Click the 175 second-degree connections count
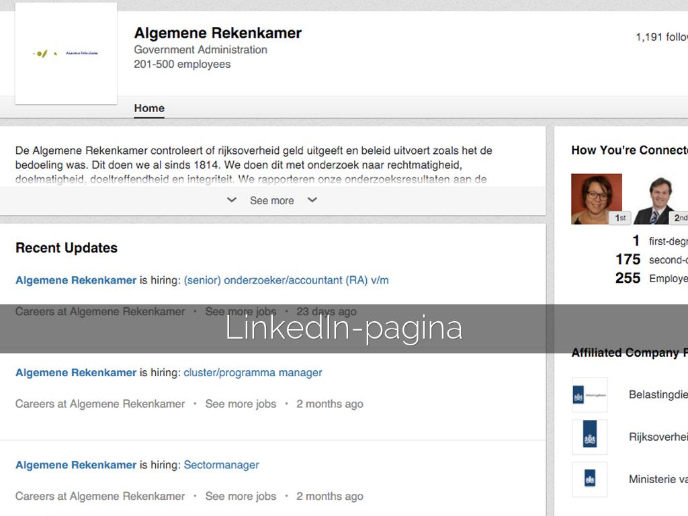Image resolution: width=688 pixels, height=516 pixels. click(628, 259)
